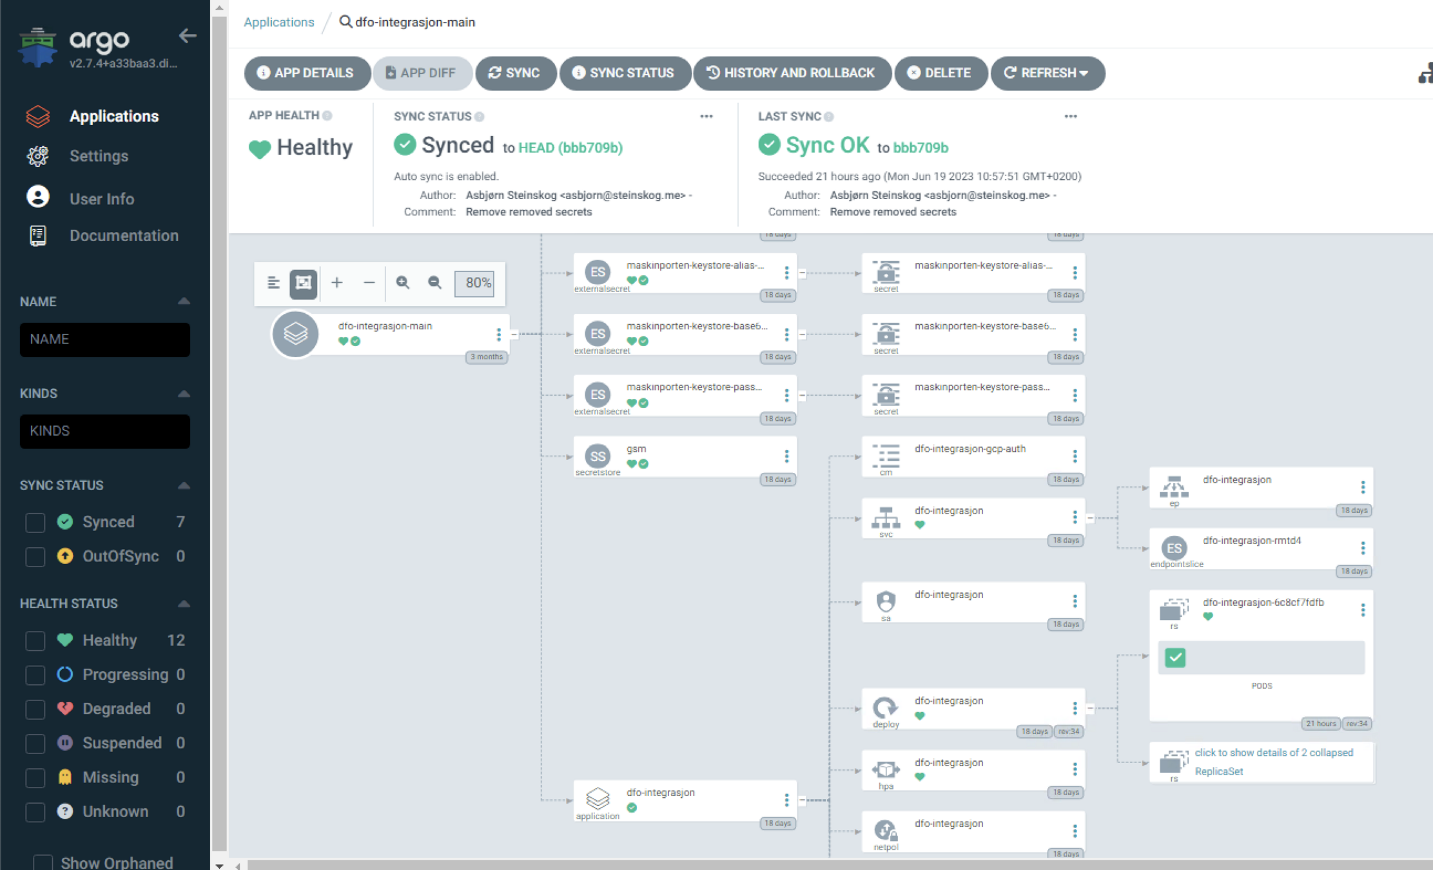Collapse sidebar with the back arrow
1433x870 pixels.
click(x=188, y=36)
